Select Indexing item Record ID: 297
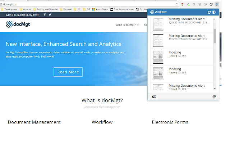230x144 pixels. 182,57
